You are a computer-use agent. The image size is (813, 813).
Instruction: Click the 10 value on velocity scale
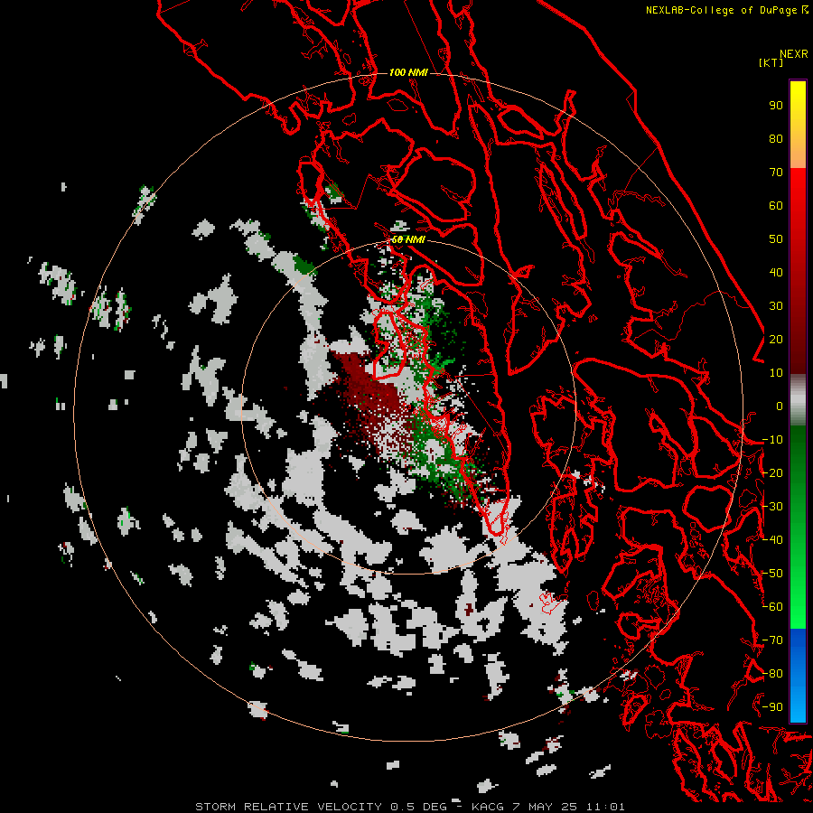tap(776, 373)
